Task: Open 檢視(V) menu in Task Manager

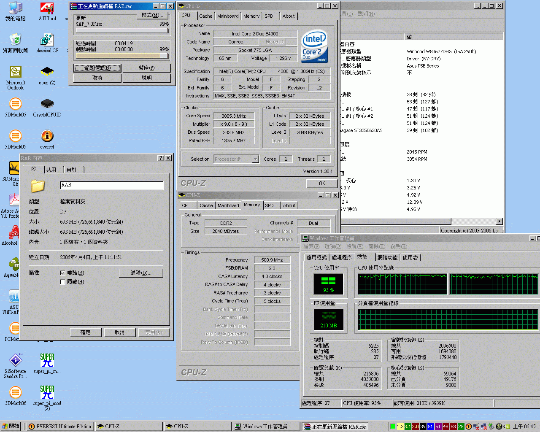Action: point(354,246)
